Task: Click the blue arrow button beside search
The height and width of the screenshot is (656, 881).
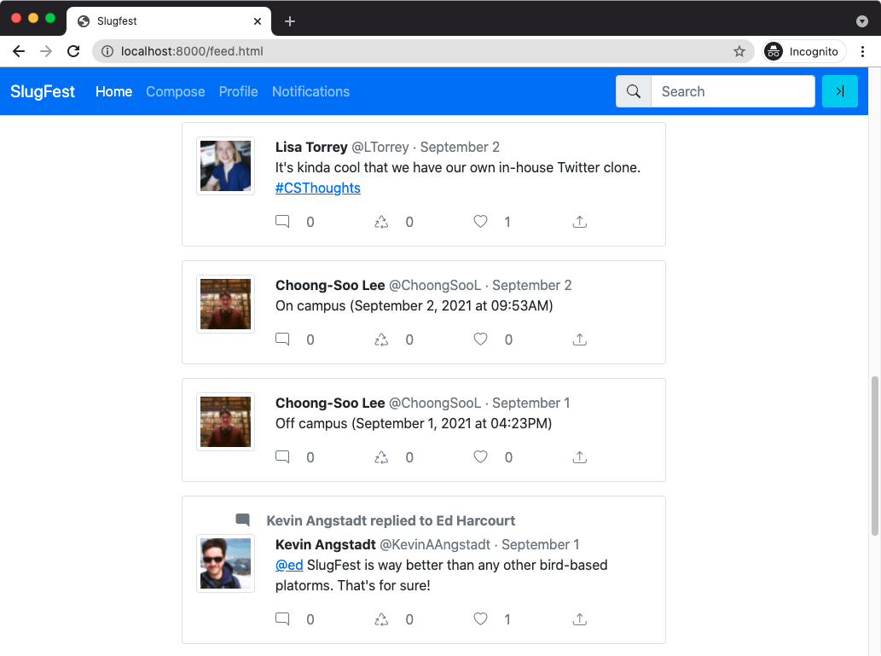Action: [x=840, y=91]
